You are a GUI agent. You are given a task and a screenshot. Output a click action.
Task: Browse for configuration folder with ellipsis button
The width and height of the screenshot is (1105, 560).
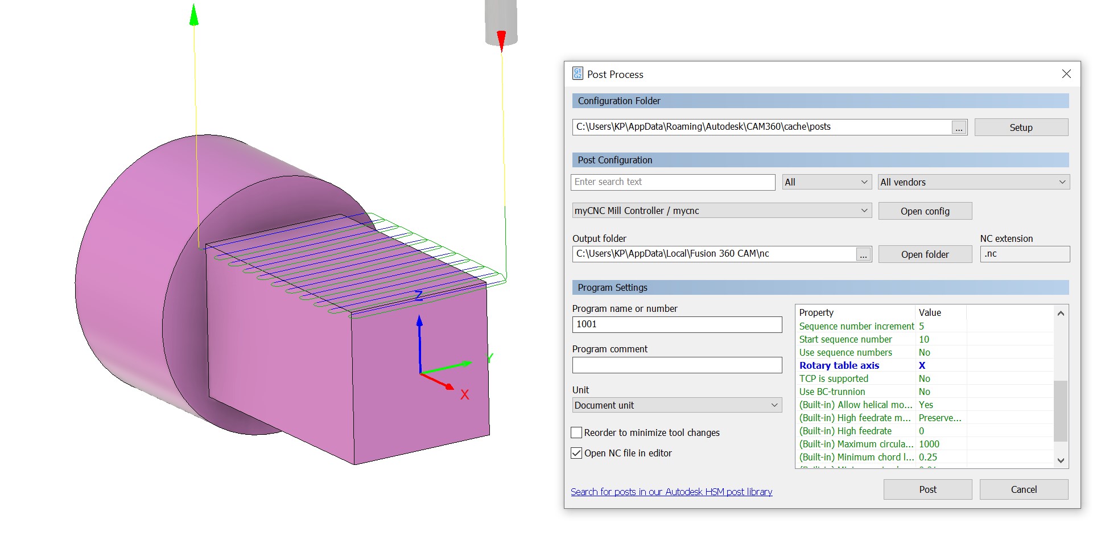click(x=959, y=127)
